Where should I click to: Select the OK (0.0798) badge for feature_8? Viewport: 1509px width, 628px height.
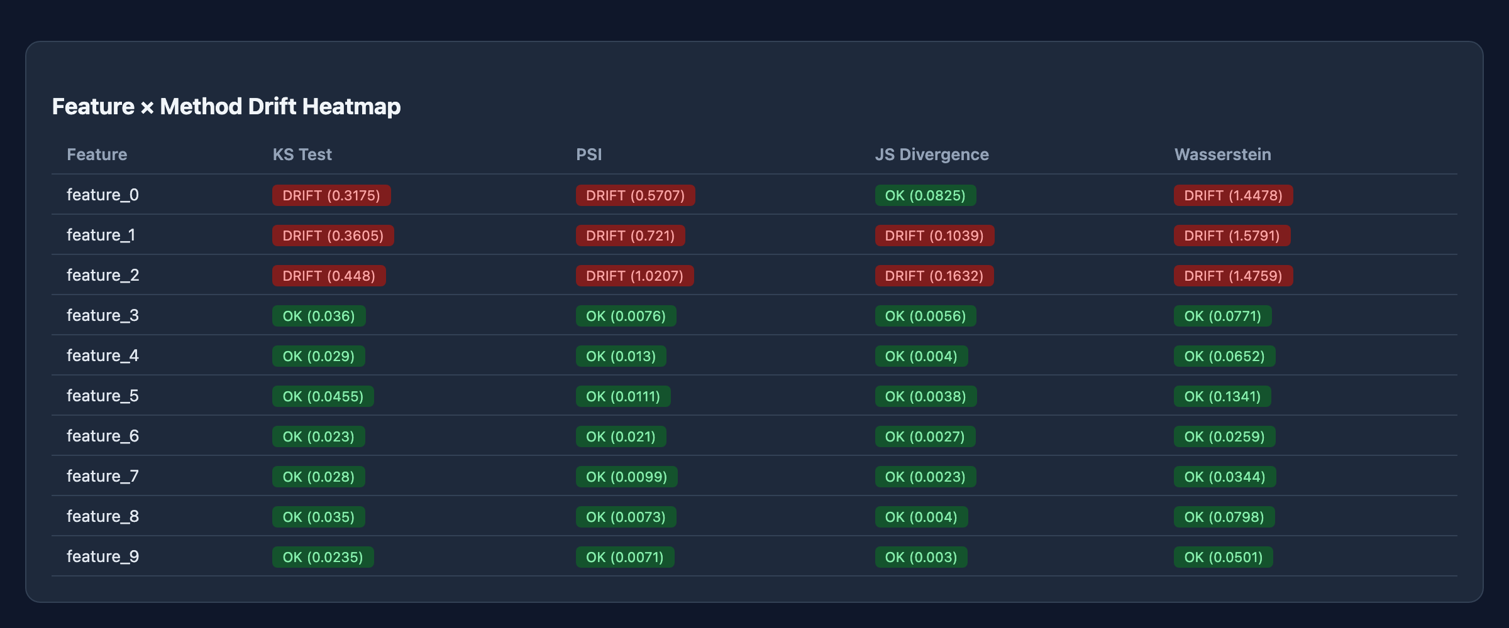click(1224, 517)
